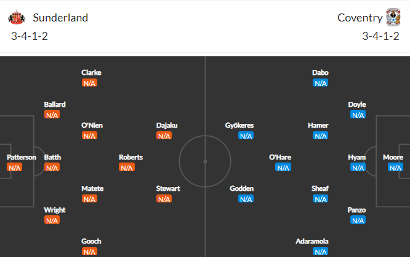Click player name Dajaku
The image size is (410, 257).
pyautogui.click(x=167, y=126)
